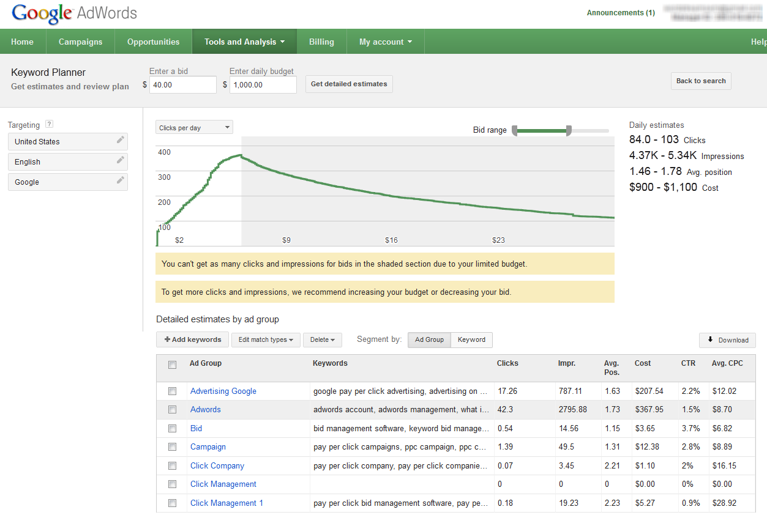Open the Opportunities tab
767x515 pixels.
(153, 42)
